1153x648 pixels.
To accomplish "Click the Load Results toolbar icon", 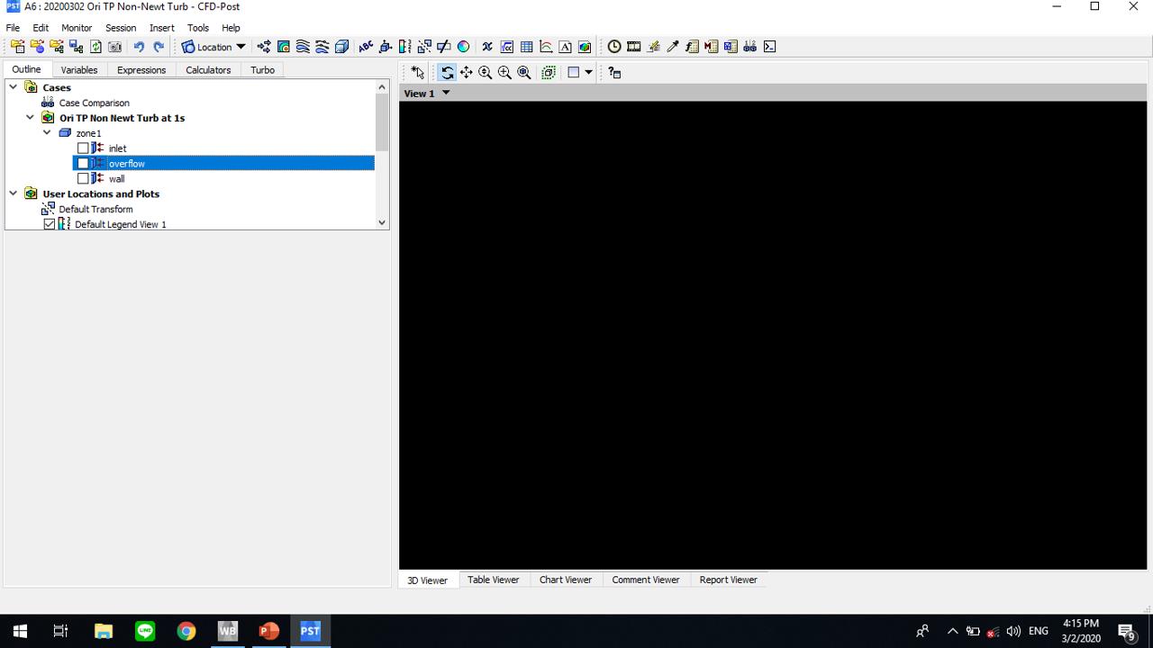I will click(17, 47).
